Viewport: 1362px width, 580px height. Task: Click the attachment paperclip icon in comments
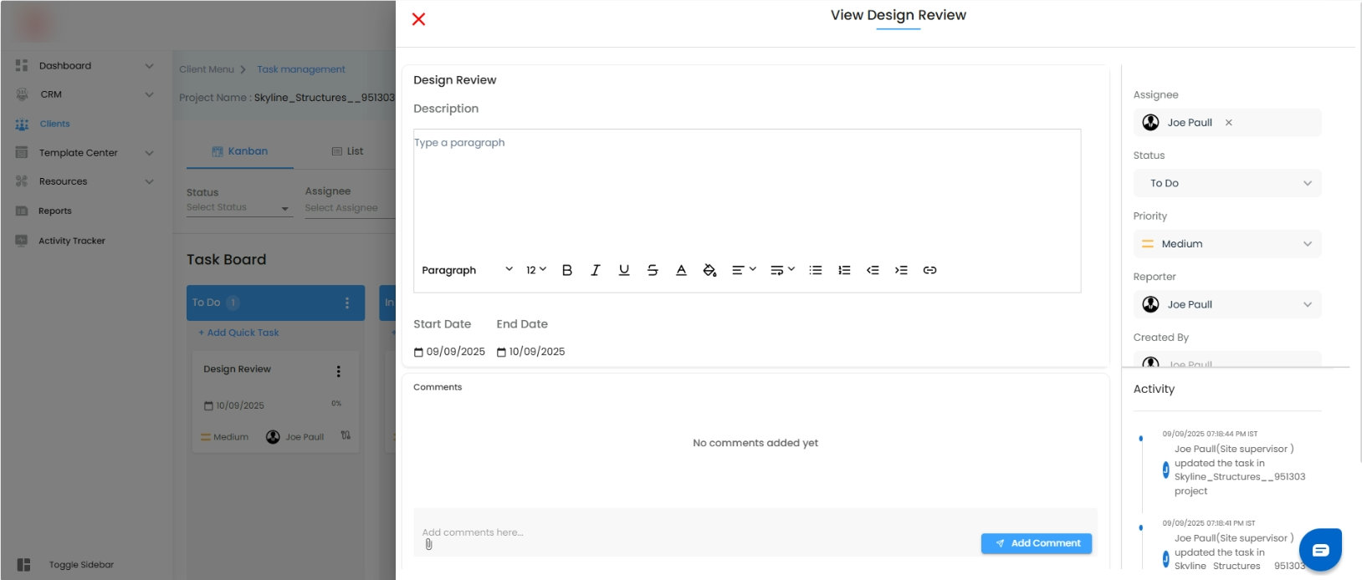tap(429, 545)
